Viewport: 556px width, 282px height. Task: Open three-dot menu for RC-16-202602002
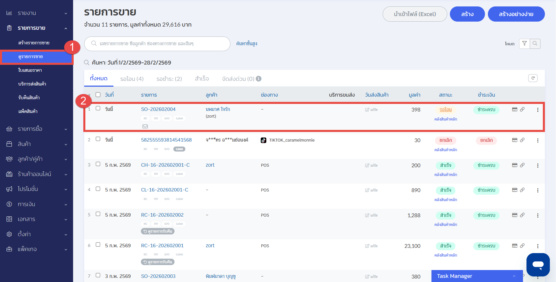pyautogui.click(x=538, y=215)
